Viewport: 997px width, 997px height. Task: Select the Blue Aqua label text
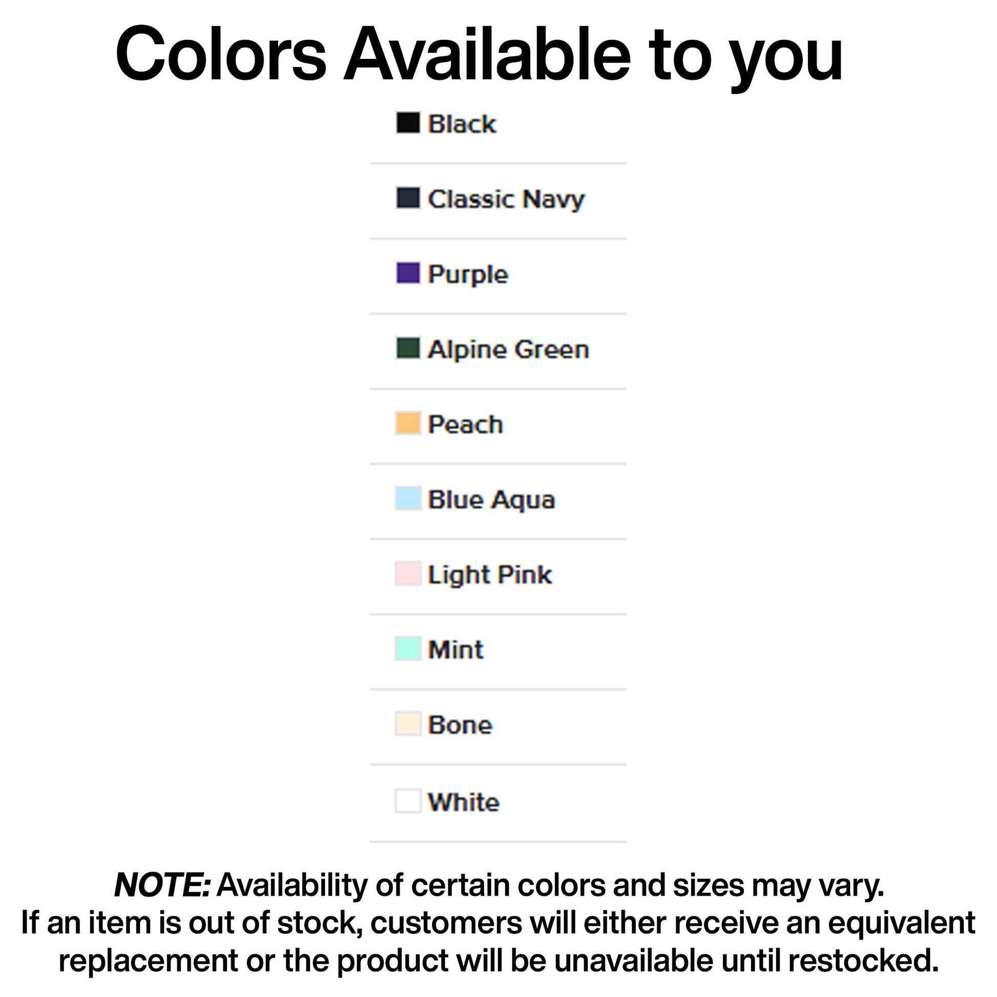point(491,500)
